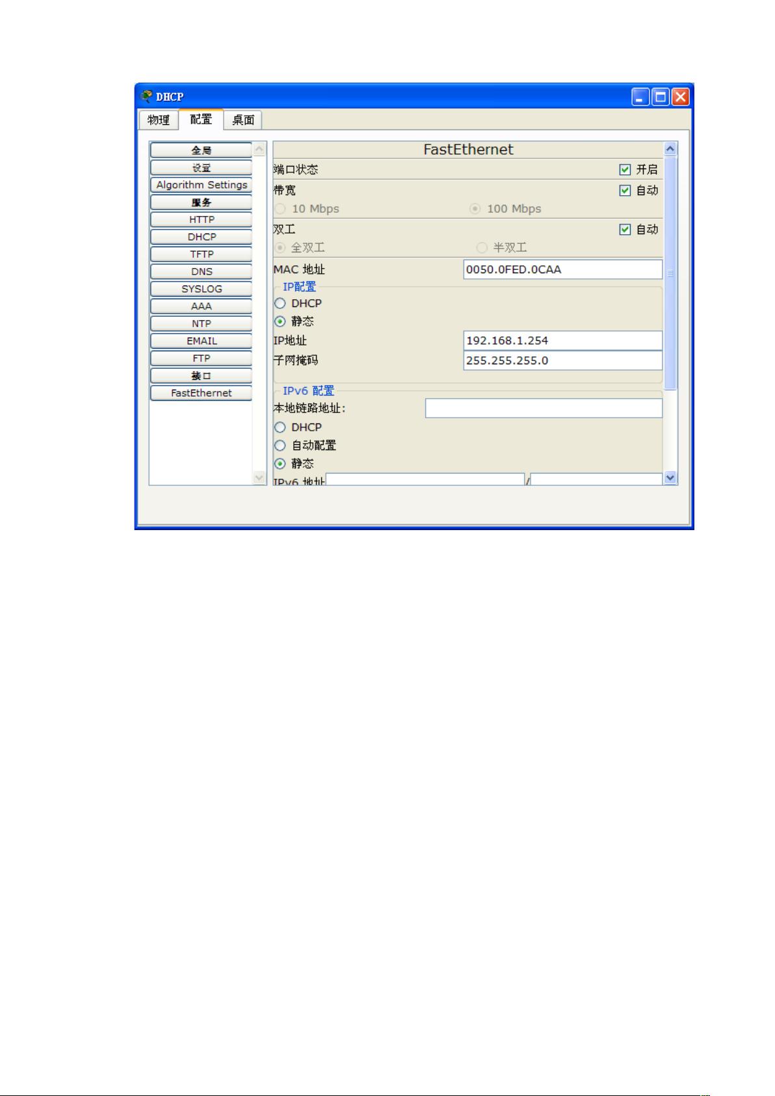This screenshot has width=775, height=1096.
Task: Click the 子网掩码 field showing 255.255.255.0
Action: pos(563,360)
